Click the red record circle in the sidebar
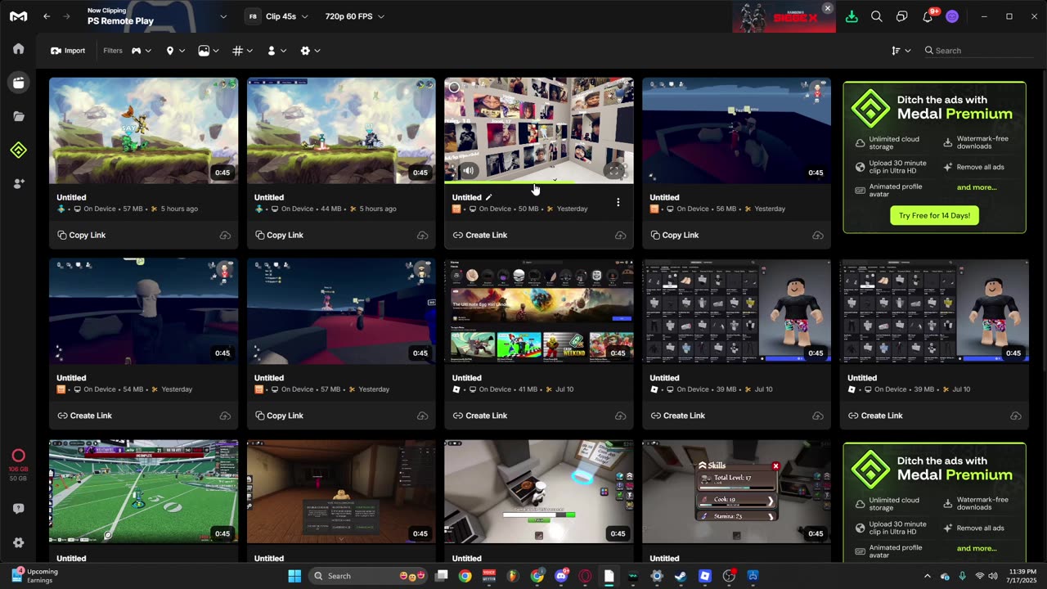 tap(18, 456)
